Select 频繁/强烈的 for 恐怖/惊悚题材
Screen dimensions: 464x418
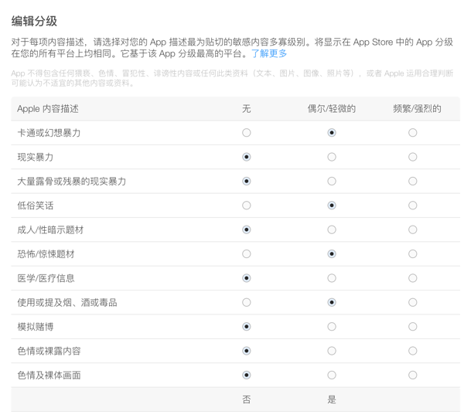click(x=413, y=254)
